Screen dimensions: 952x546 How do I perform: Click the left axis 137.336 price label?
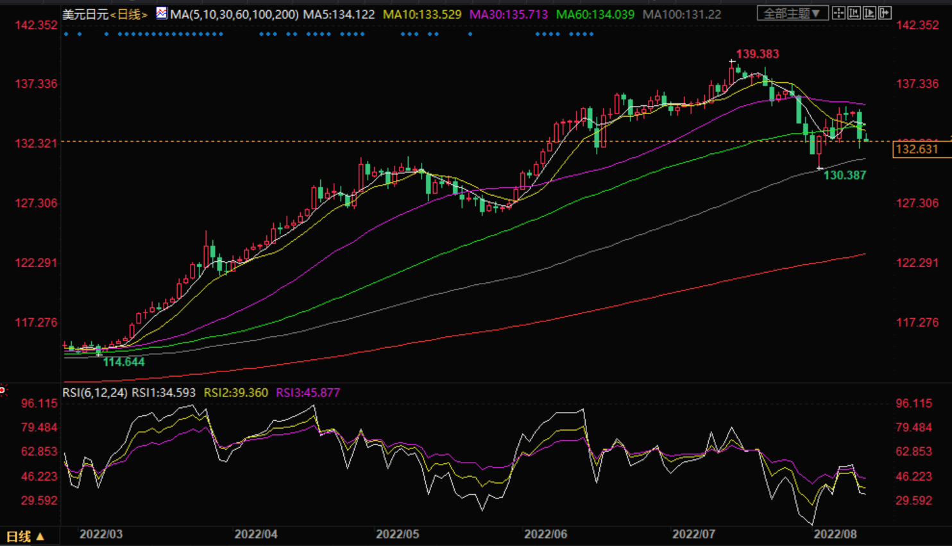click(x=36, y=84)
